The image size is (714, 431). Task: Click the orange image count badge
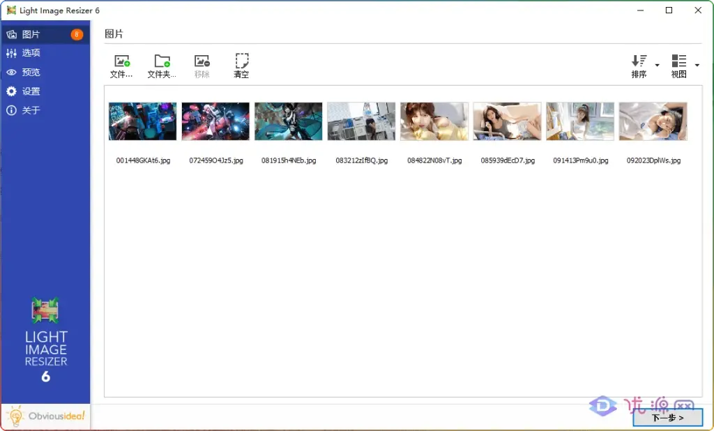(x=77, y=34)
